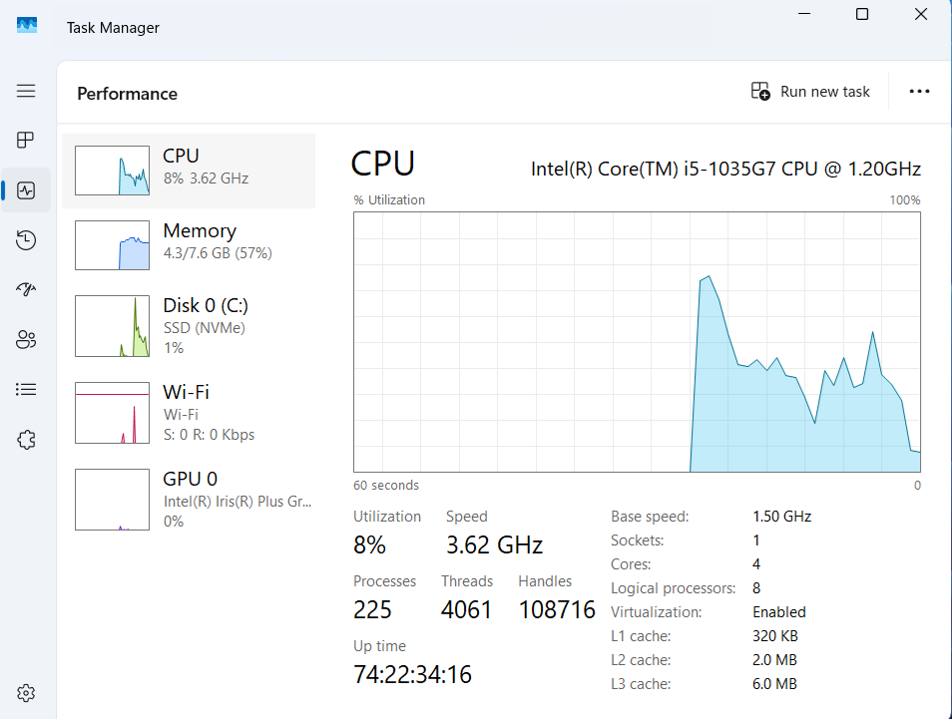Expand the three-dot more options menu
This screenshot has width=952, height=719.
click(919, 92)
